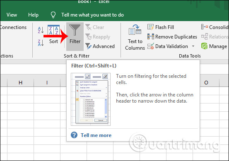Run Flash Fill
229x161 pixels.
click(x=161, y=27)
